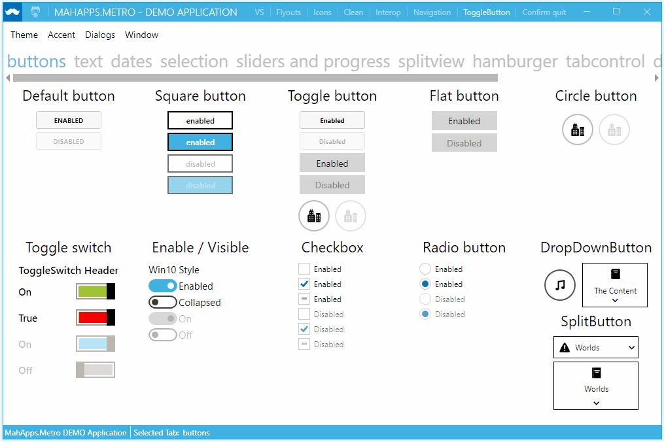Click the indeterminate Enabled checkbox
The height and width of the screenshot is (442, 664).
coord(304,299)
